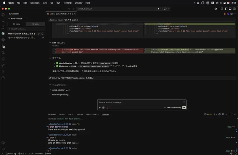Switch to the OUTPUT panel tab
Viewport: 238px width, 155px height.
(62, 114)
